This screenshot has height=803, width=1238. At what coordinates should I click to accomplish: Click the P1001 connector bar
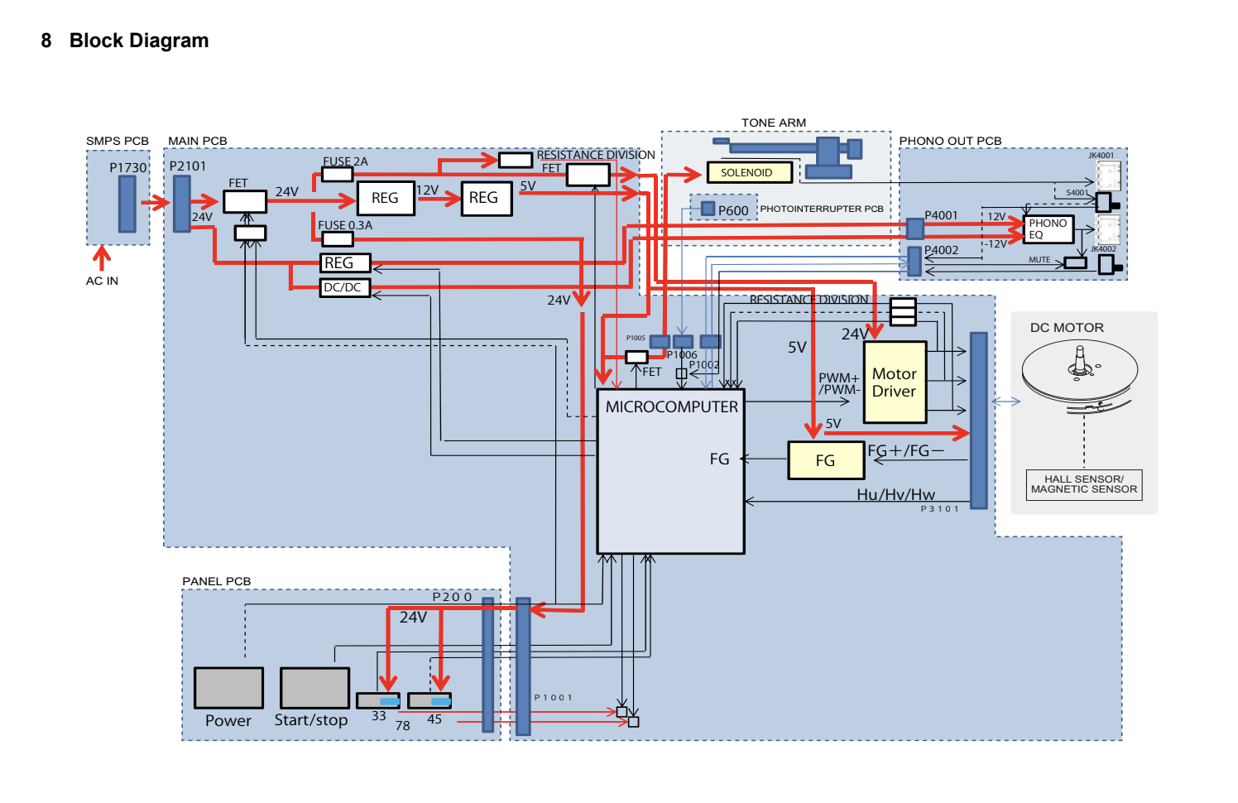point(523,666)
